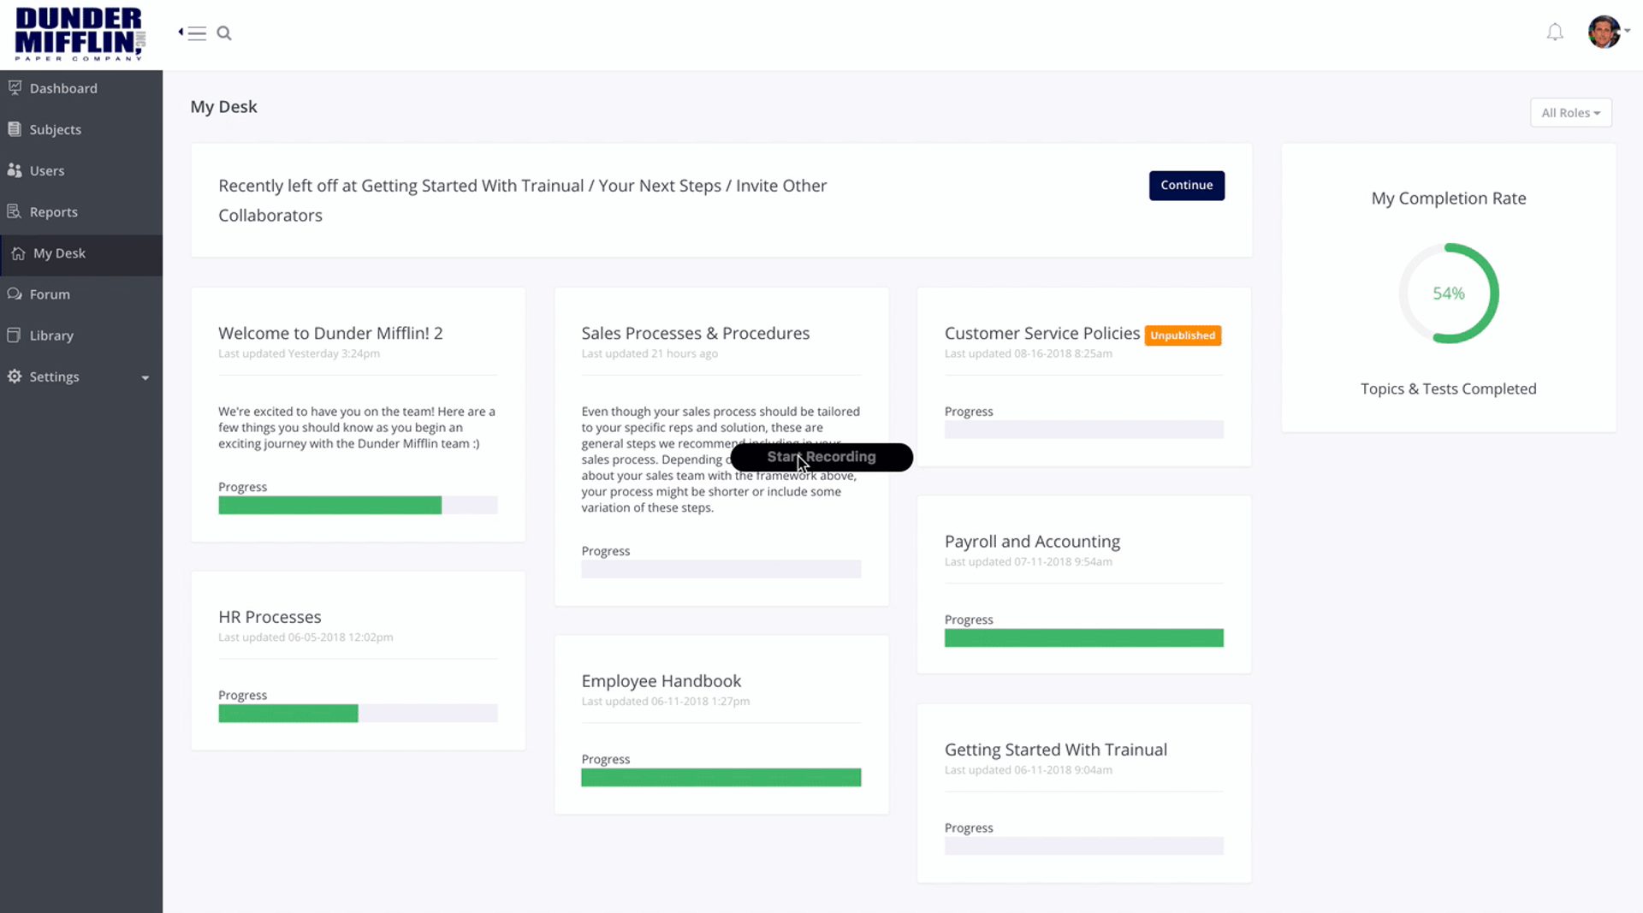Click the Dashboard sidebar icon
This screenshot has width=1643, height=913.
coord(15,87)
